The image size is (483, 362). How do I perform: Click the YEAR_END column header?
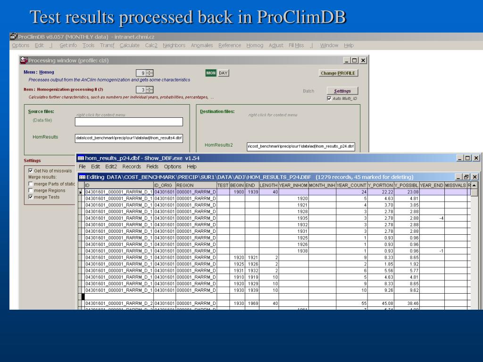tap(432, 185)
